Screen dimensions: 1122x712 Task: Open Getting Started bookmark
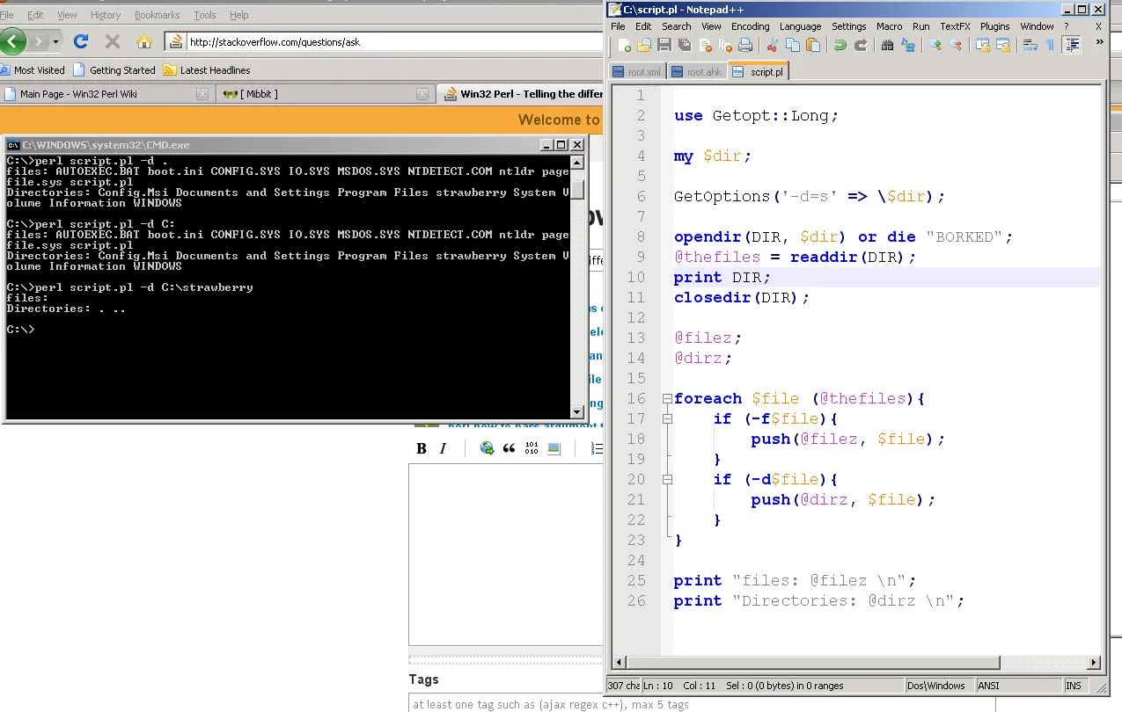pos(114,70)
